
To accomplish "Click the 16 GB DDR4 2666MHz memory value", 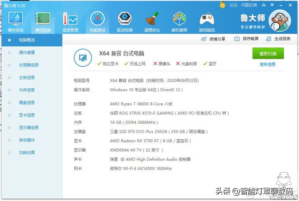I will pos(134,123).
